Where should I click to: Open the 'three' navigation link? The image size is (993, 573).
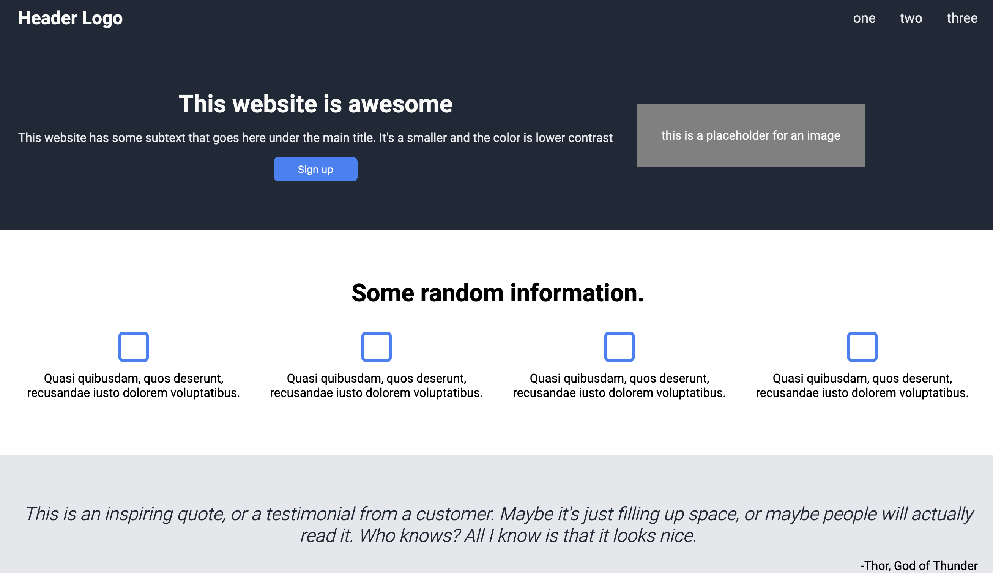pyautogui.click(x=962, y=18)
